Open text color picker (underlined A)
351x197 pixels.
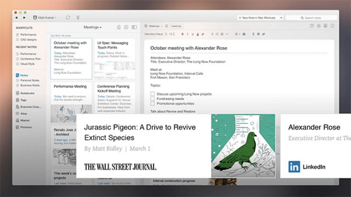coord(198,34)
